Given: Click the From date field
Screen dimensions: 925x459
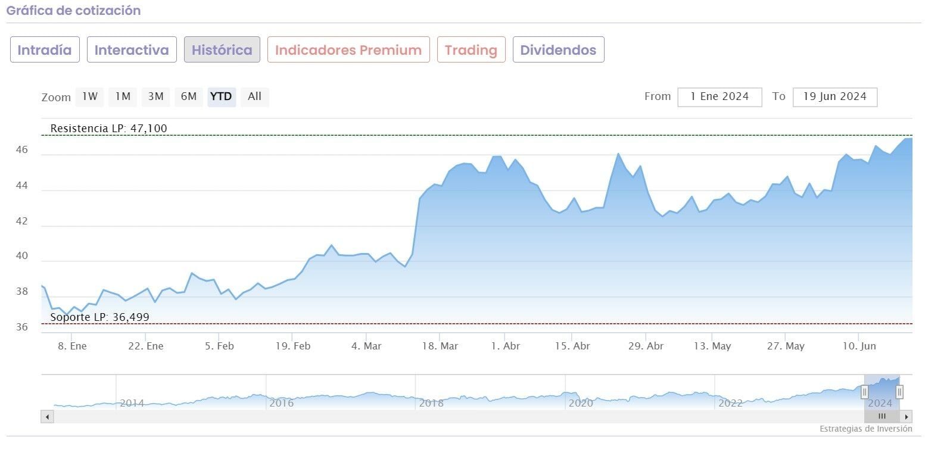Looking at the screenshot, I should click(720, 97).
